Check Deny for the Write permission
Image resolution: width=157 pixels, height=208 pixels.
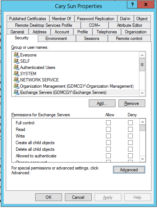click(130, 136)
